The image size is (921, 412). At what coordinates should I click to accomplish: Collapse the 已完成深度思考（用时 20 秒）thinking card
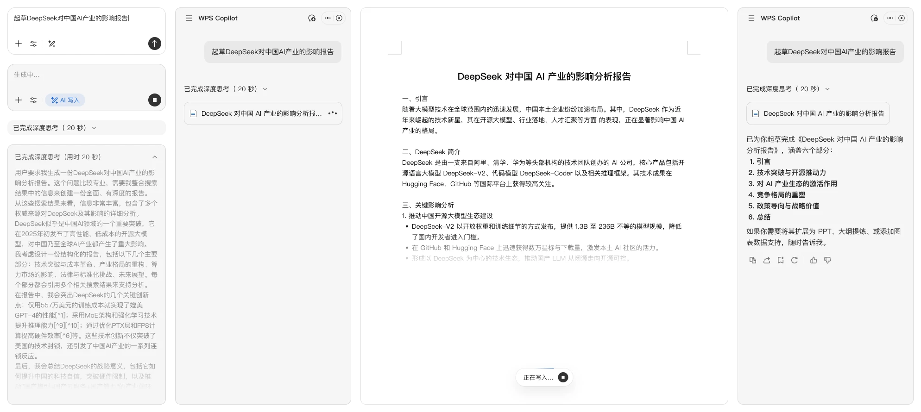point(155,157)
